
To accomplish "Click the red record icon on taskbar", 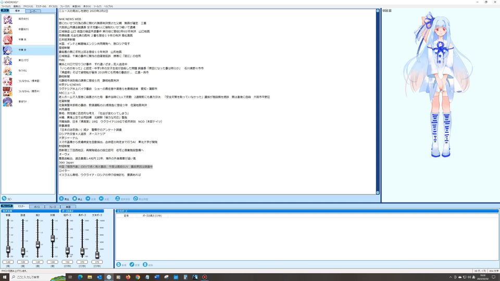I will pyautogui.click(x=204, y=277).
